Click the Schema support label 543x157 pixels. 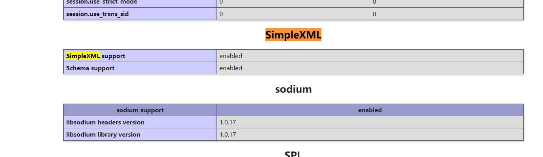click(x=90, y=68)
